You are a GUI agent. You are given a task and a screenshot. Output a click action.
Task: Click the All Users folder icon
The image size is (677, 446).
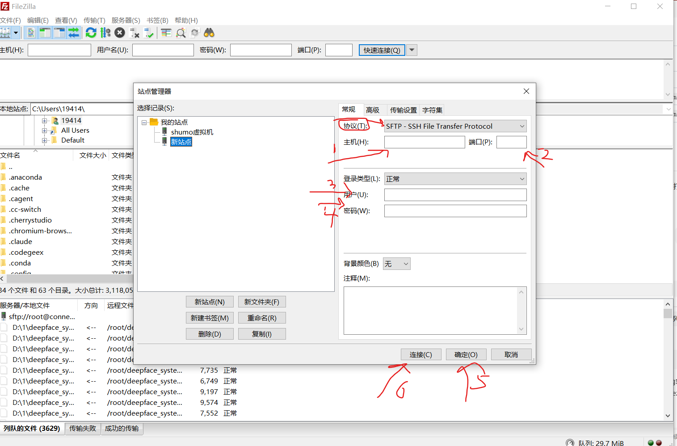53,130
